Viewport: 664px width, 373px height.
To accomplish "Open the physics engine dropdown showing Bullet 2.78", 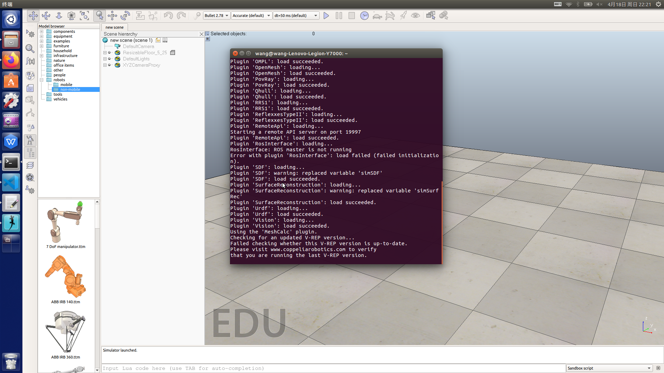I will (216, 16).
